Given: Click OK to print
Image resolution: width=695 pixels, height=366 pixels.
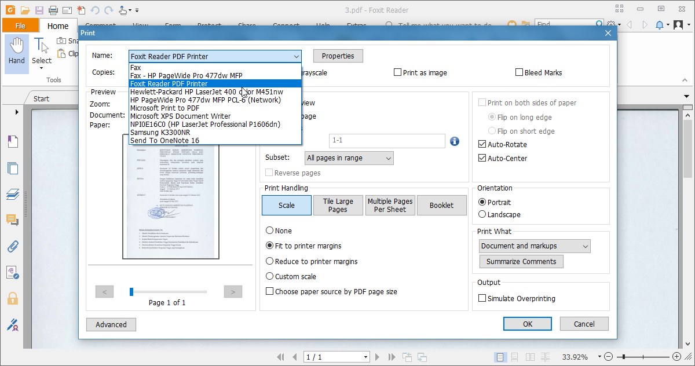Looking at the screenshot, I should [528, 324].
